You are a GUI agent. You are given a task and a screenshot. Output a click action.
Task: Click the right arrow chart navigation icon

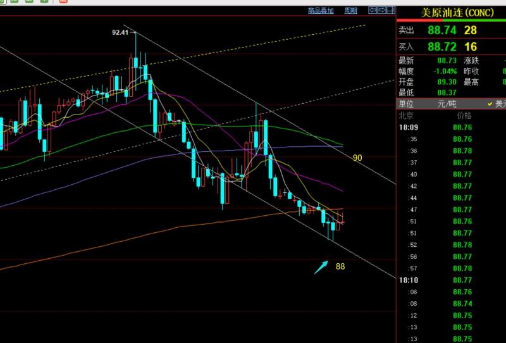tap(382, 10)
